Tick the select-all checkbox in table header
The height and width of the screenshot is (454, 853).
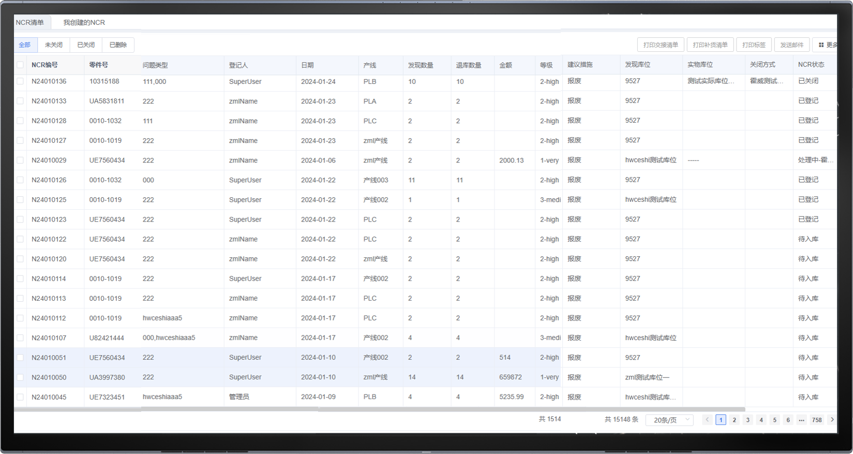(20, 65)
